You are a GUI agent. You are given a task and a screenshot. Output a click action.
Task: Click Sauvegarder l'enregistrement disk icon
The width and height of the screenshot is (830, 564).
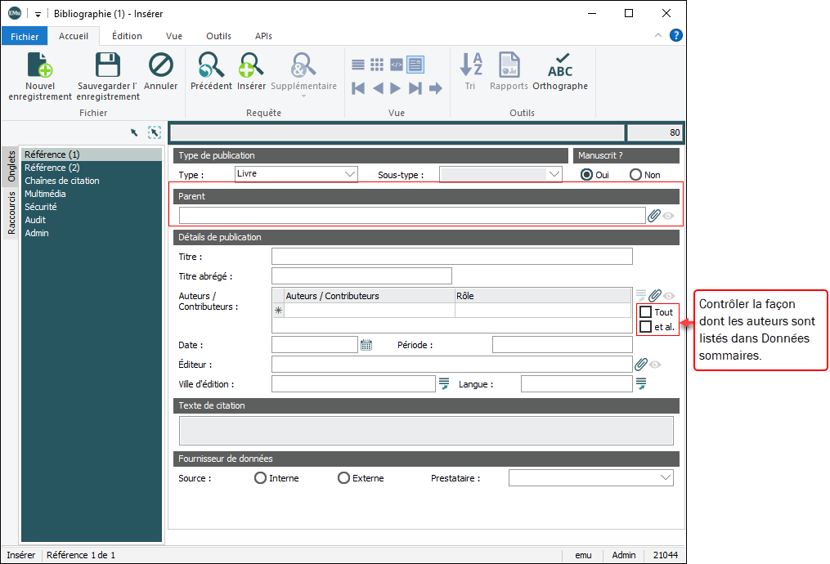(108, 65)
